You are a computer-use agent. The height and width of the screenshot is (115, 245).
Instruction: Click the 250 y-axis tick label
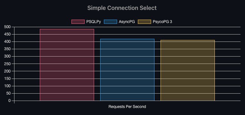point(7,64)
